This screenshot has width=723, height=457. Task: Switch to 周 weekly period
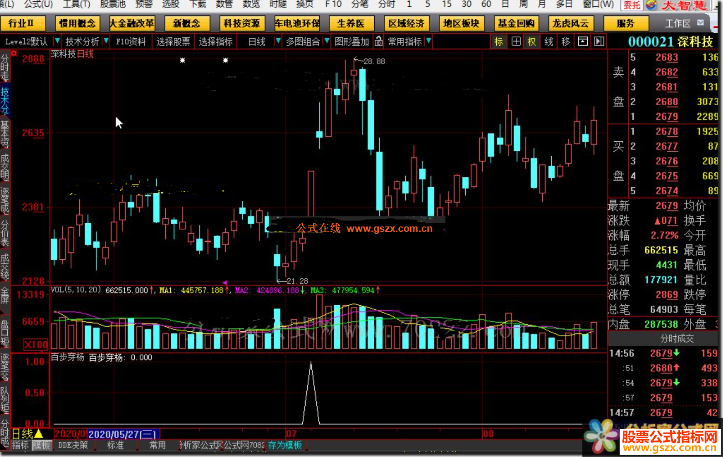point(524,4)
